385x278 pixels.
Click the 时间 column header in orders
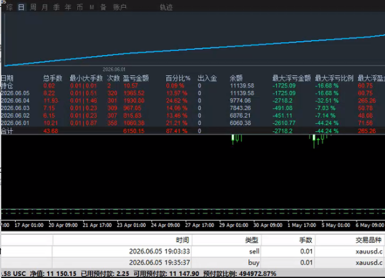coord(183,240)
